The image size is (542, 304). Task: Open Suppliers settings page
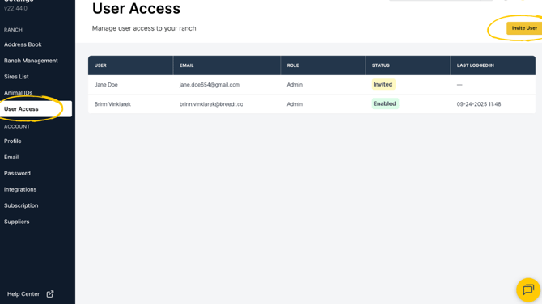(17, 222)
